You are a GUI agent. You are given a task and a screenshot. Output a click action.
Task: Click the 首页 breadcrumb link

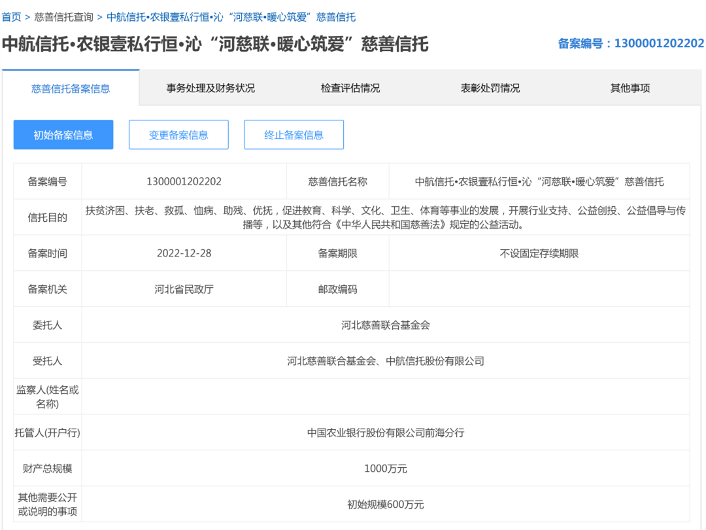tap(11, 17)
